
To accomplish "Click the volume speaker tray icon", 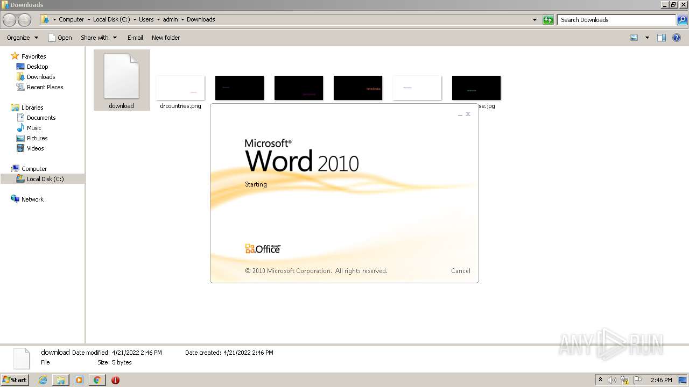I will click(x=612, y=380).
